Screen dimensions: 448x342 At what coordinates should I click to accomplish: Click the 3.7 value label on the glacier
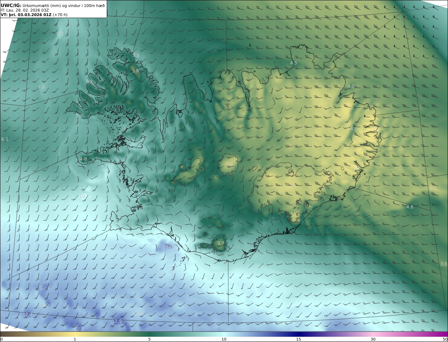220,243
